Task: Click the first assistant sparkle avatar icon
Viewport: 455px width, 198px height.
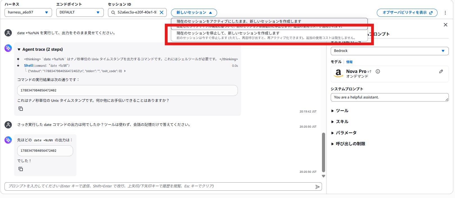Action: coord(8,48)
